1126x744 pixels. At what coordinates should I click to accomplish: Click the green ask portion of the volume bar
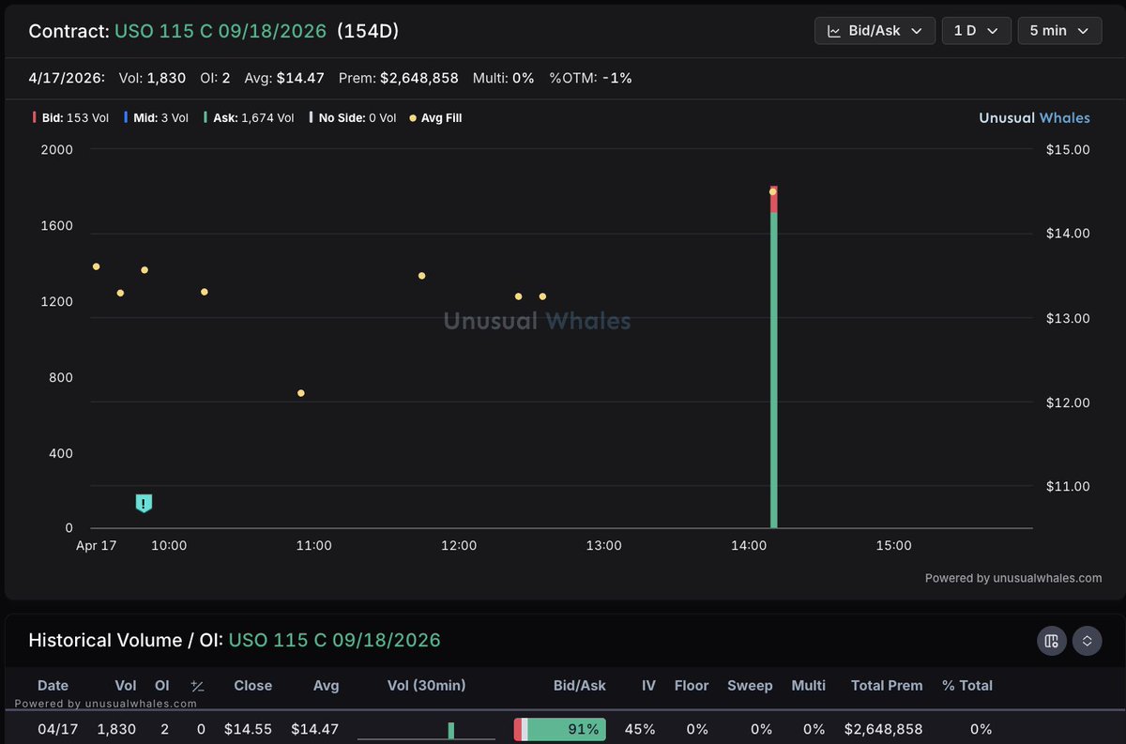[774, 371]
